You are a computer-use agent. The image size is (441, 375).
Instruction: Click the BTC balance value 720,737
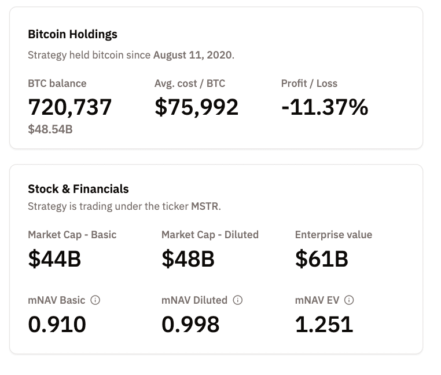pyautogui.click(x=70, y=107)
